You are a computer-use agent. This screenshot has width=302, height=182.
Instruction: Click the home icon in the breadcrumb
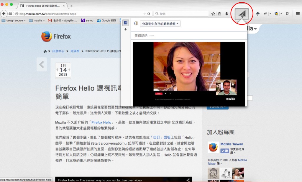45,51
